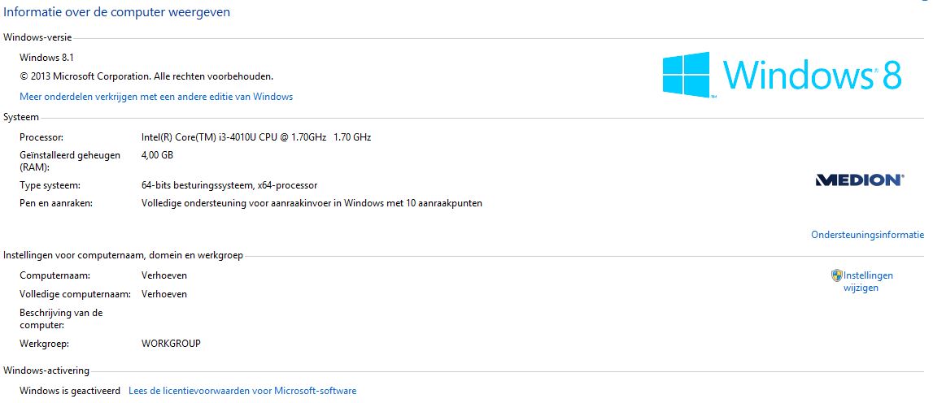Click the WORKGROUP value

(171, 344)
